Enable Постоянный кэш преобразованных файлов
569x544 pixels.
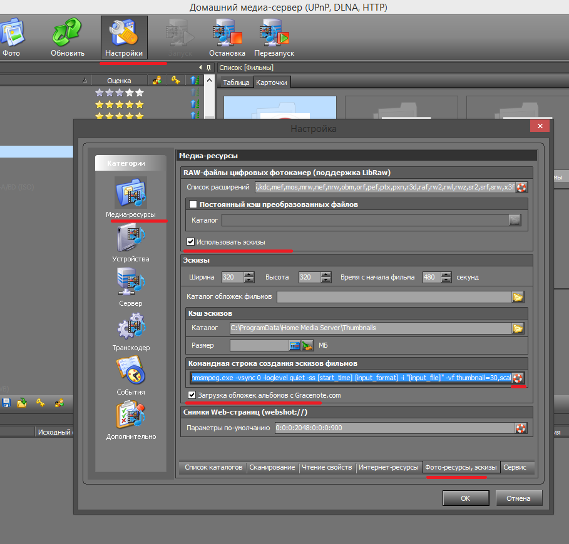pyautogui.click(x=193, y=204)
